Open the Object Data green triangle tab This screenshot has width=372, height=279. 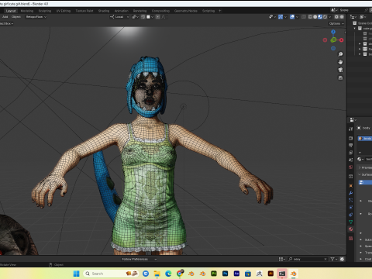[351, 222]
